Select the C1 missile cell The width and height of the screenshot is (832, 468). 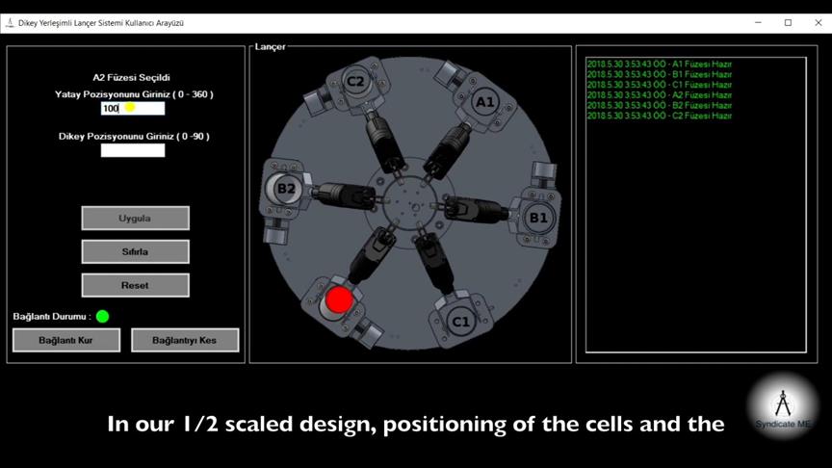pos(461,320)
